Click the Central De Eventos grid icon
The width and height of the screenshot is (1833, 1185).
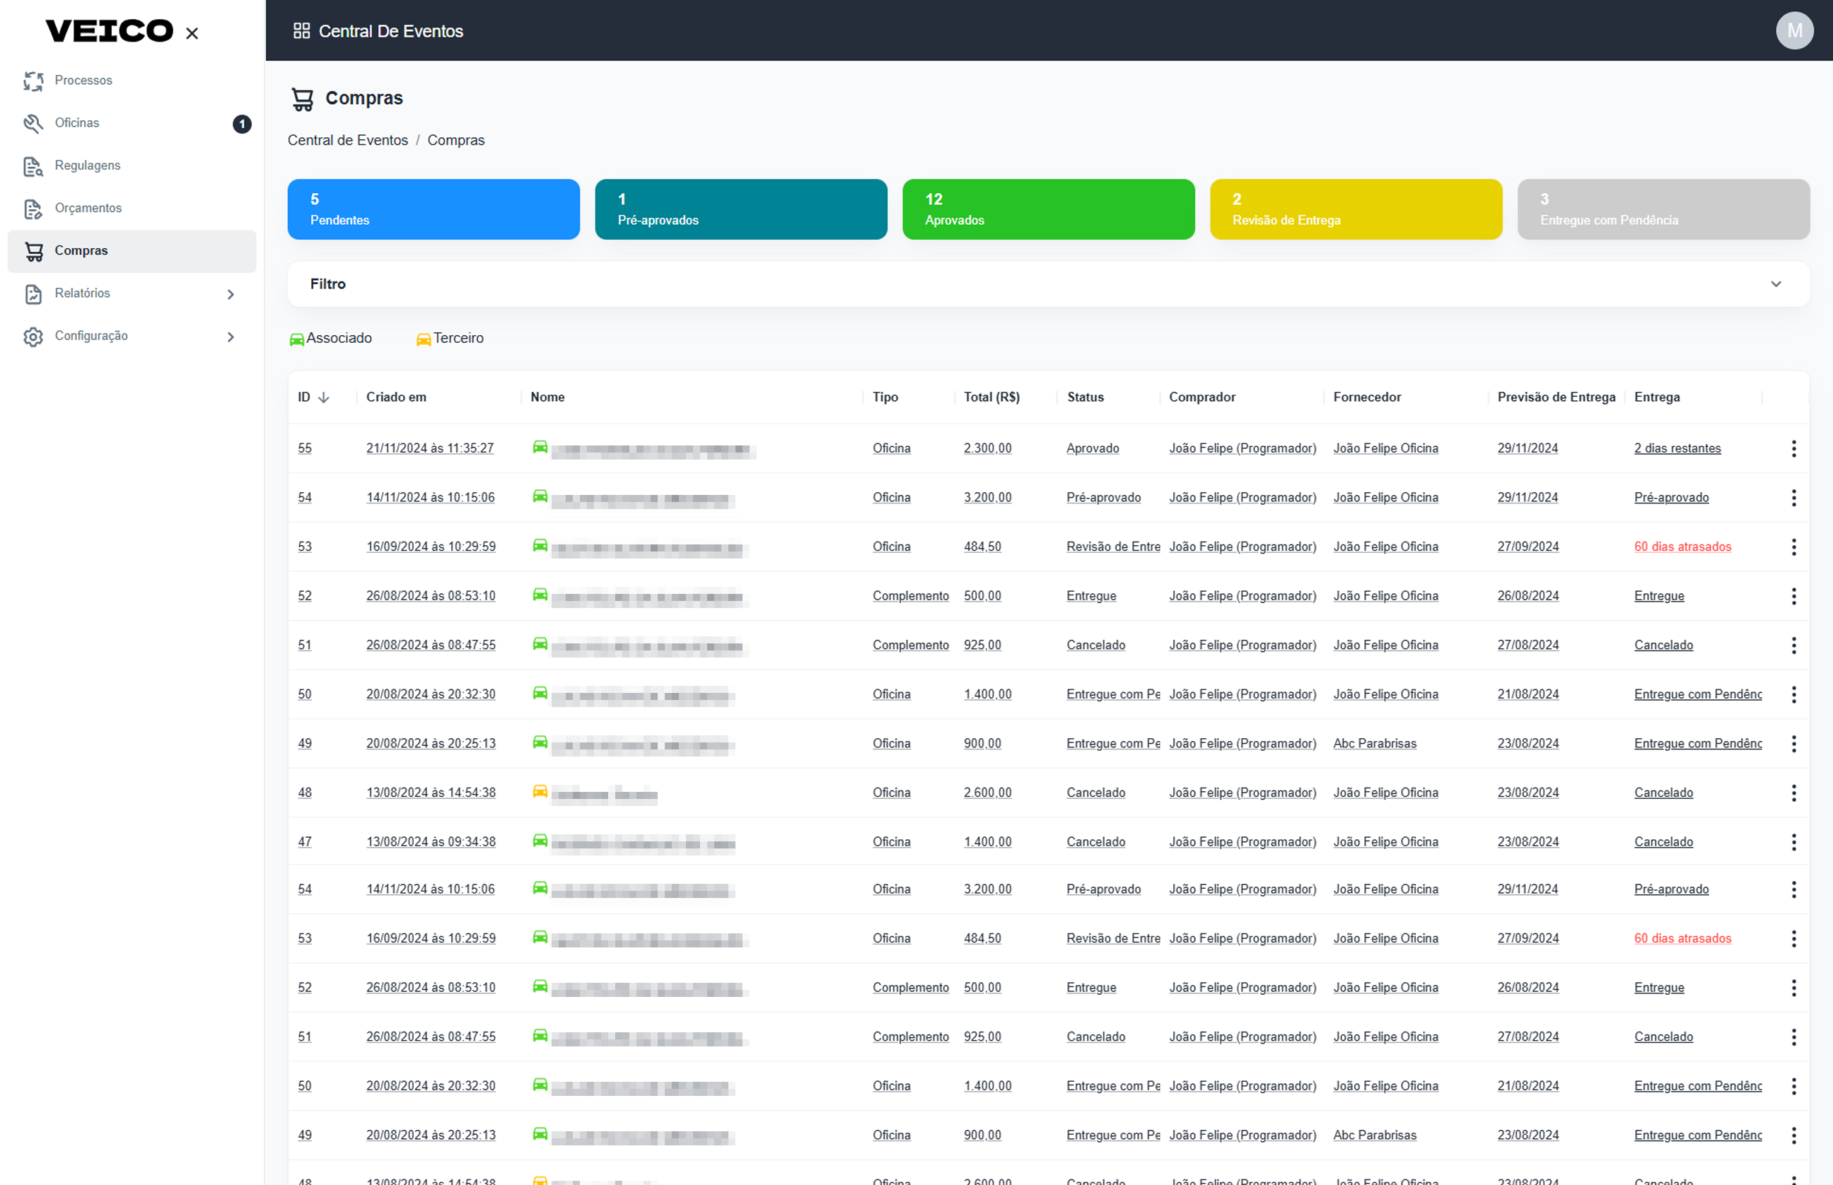(302, 31)
